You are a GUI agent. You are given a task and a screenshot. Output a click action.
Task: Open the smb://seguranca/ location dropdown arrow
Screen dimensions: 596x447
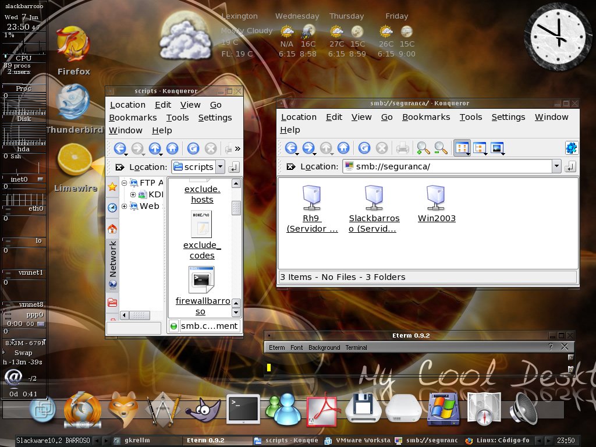click(x=556, y=166)
